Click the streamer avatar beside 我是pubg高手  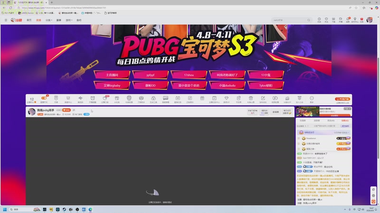[x=32, y=112]
